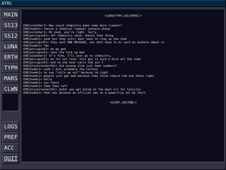Click the line "they sent ONE MESSAGE"
This screenshot has width=226, height=170.
point(94,42)
